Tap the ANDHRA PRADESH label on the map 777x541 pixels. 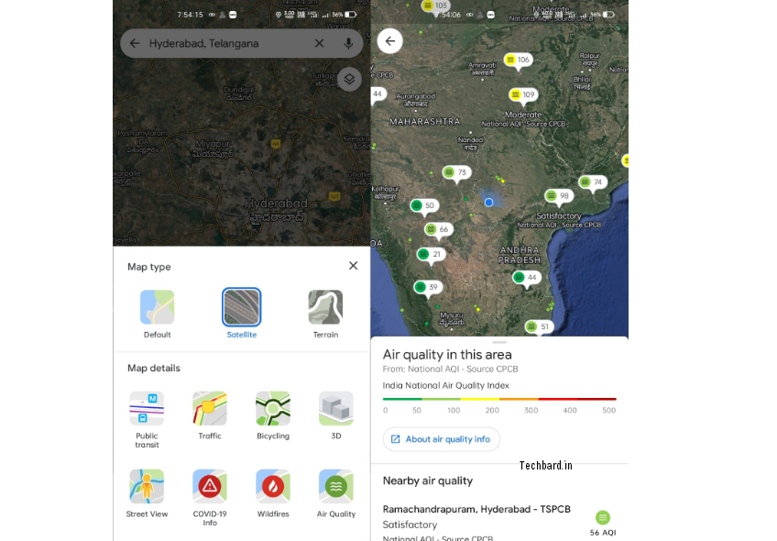[x=520, y=255]
